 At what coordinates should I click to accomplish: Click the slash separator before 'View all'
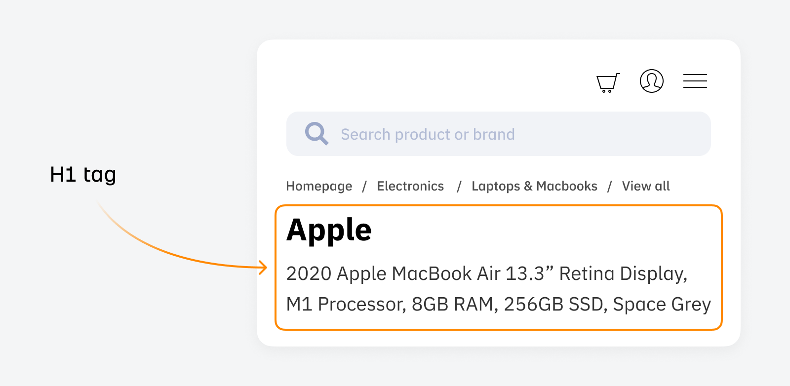click(610, 186)
